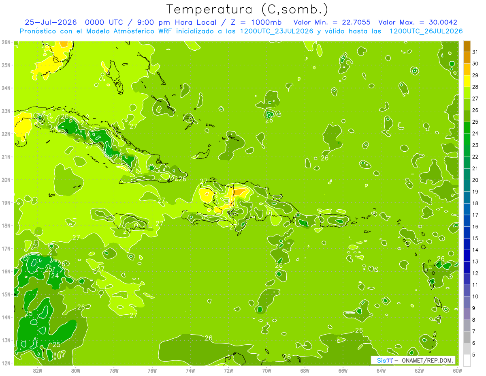Click the "Valor Max. = 30.0042" text
The width and height of the screenshot is (486, 376).
418,22
